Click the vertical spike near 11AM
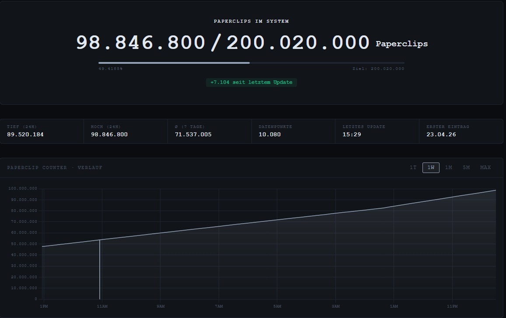The width and height of the screenshot is (506, 318). coord(100,271)
